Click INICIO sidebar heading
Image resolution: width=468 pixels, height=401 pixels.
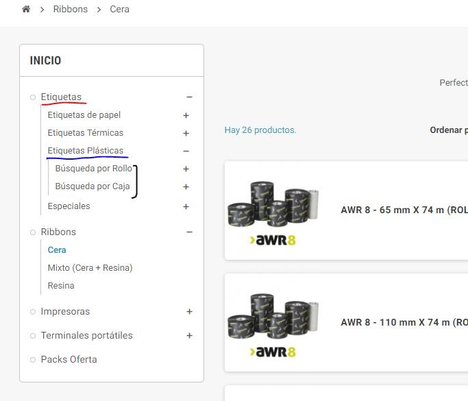pyautogui.click(x=45, y=60)
